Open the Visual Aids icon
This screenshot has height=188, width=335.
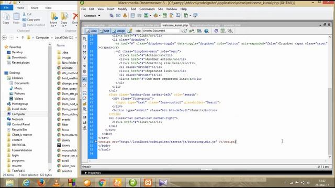pos(230,31)
